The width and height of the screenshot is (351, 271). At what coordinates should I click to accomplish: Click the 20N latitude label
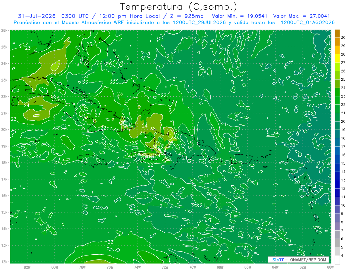click(5, 130)
